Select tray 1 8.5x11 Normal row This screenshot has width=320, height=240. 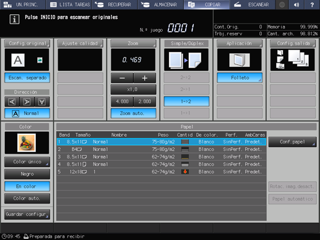(x=162, y=142)
